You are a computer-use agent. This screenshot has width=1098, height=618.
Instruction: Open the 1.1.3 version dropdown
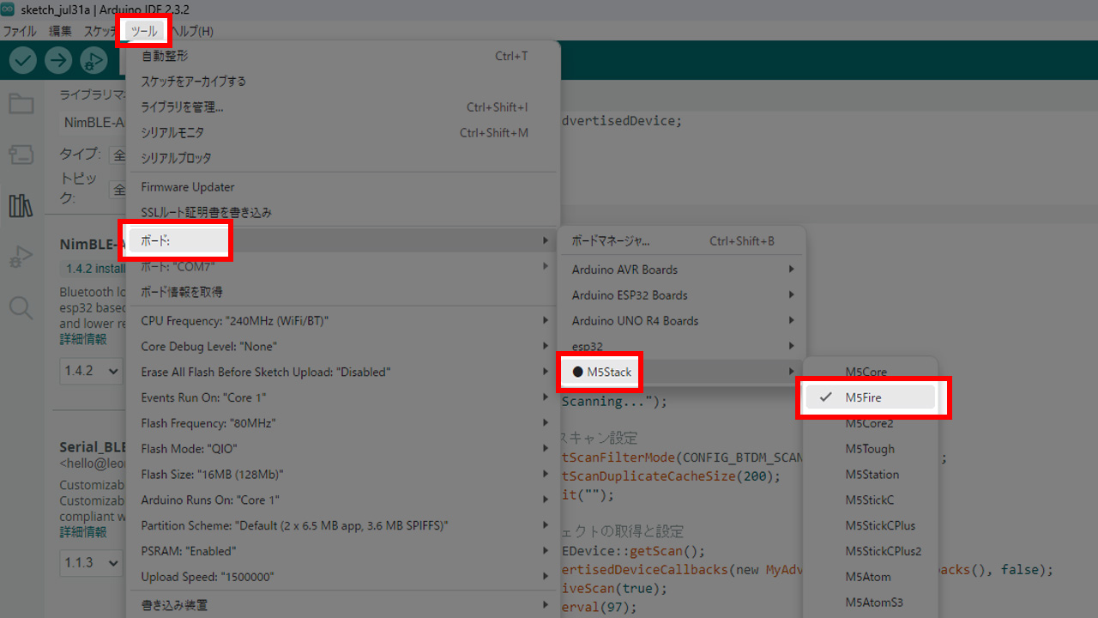(89, 563)
